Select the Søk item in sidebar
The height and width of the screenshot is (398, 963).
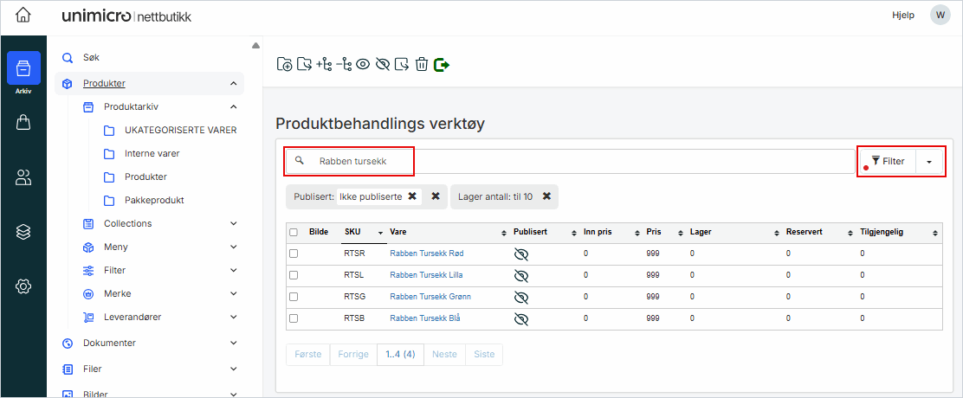(x=91, y=58)
